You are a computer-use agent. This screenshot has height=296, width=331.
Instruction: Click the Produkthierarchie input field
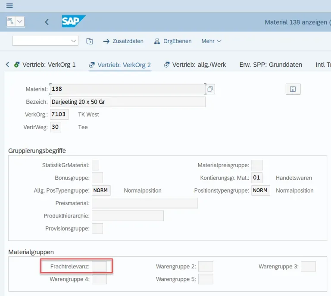[x=128, y=216]
